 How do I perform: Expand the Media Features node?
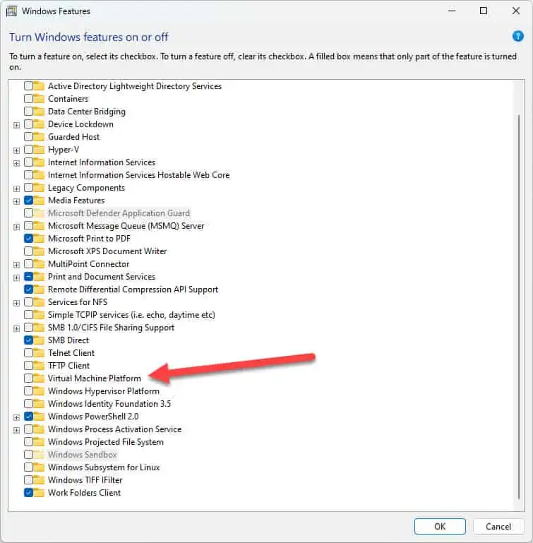16,201
